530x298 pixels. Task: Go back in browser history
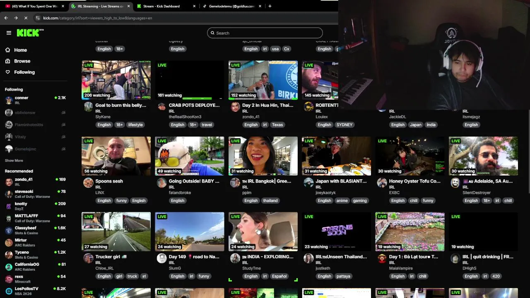coord(6,18)
